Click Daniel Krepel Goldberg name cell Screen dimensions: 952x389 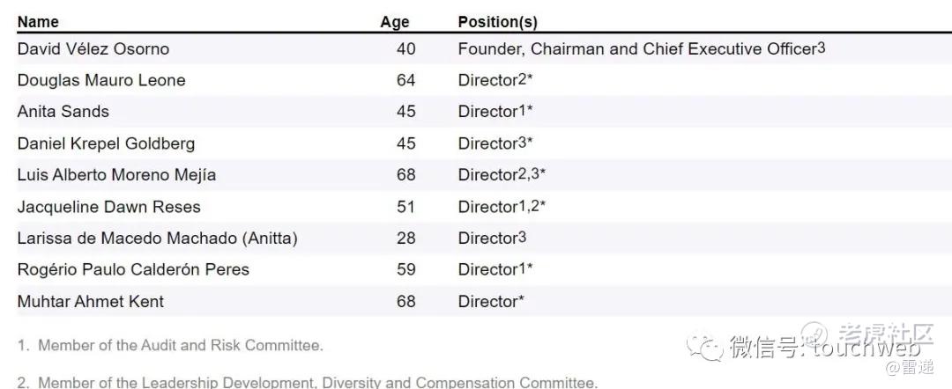pyautogui.click(x=107, y=143)
